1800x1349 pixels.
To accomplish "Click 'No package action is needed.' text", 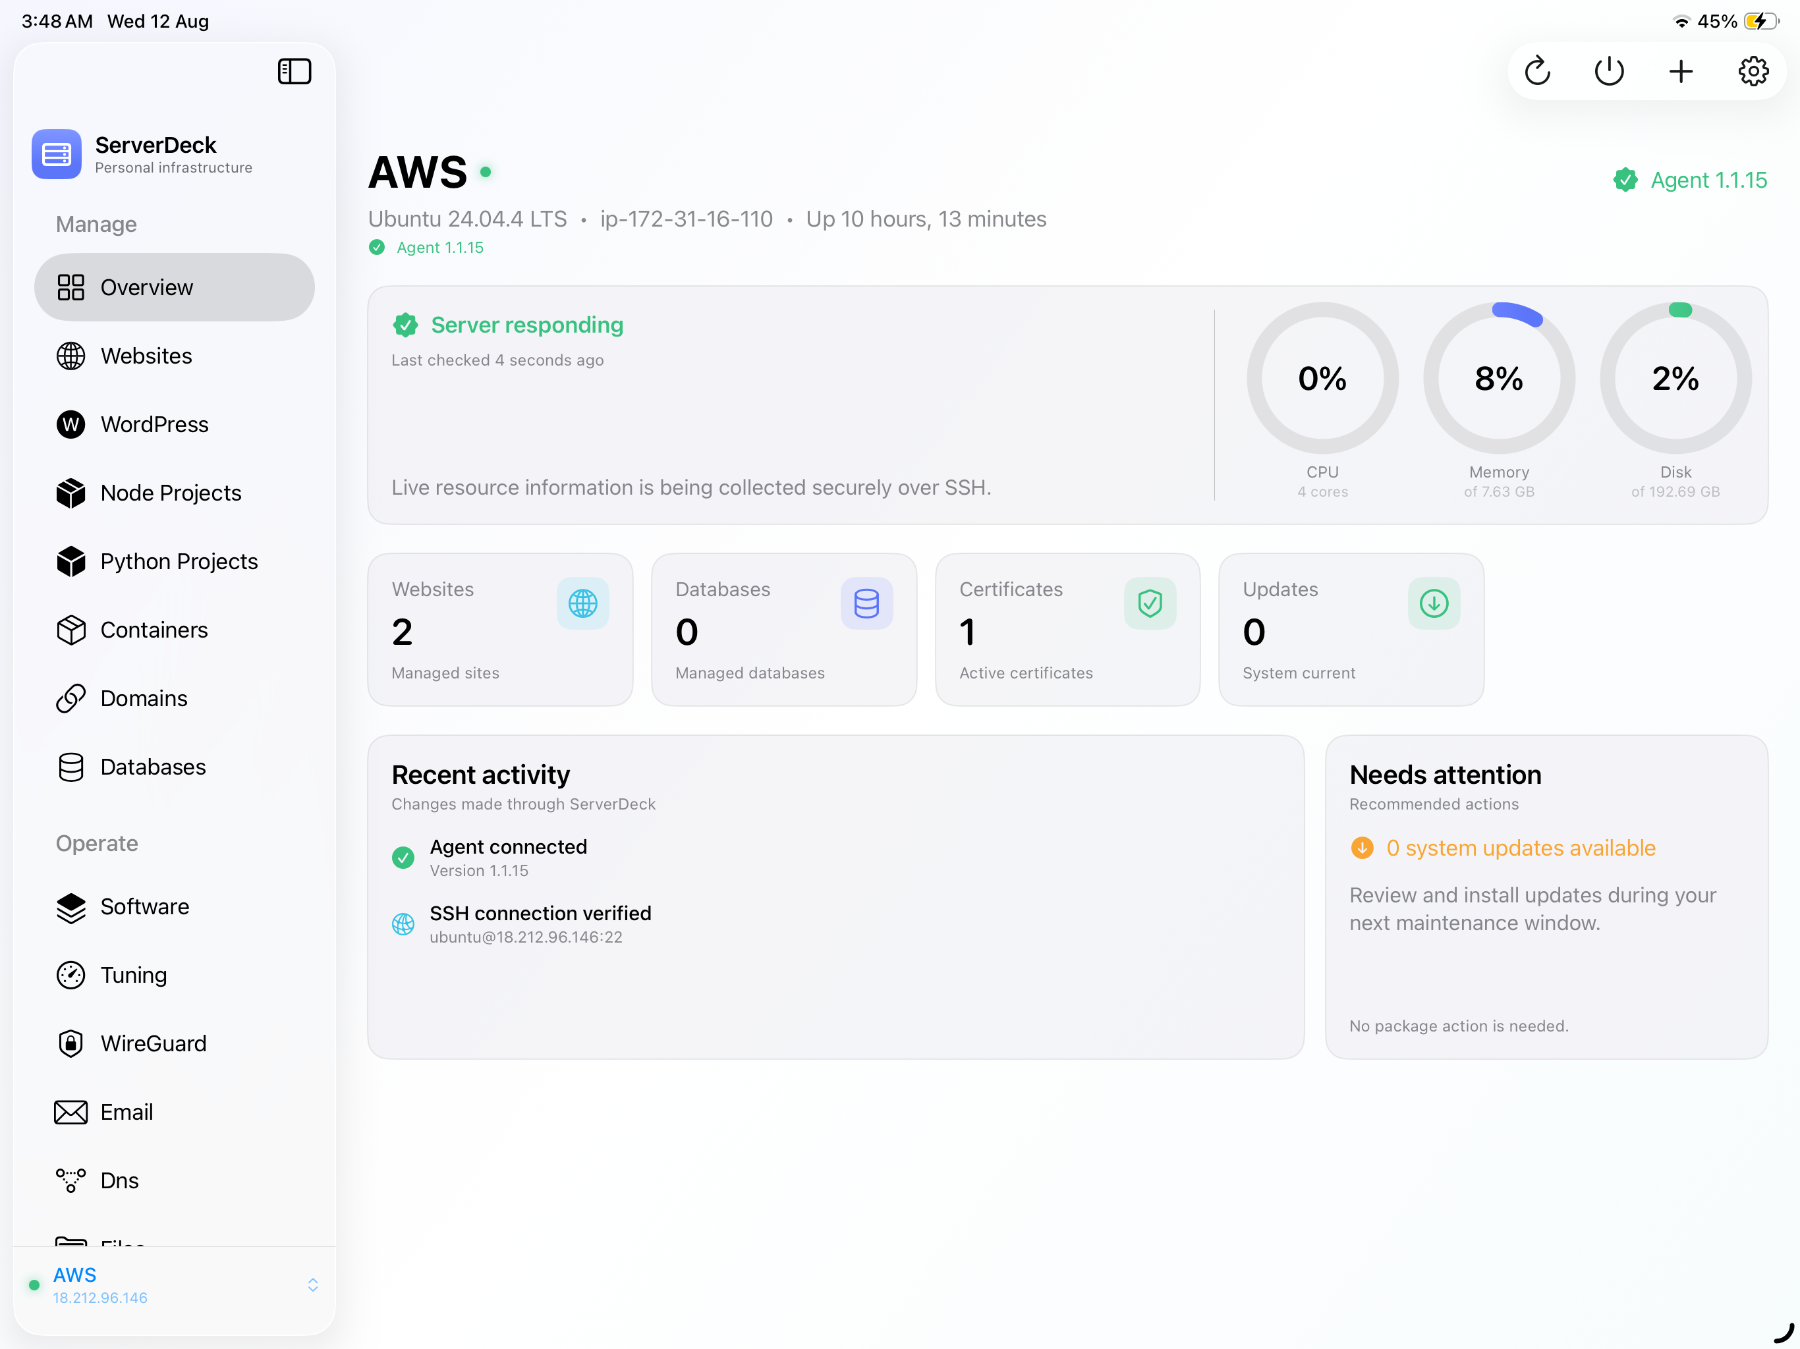I will pos(1458,1026).
